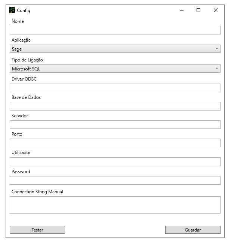Click the Guardar button
Screen dimensions: 228x242
193,230
